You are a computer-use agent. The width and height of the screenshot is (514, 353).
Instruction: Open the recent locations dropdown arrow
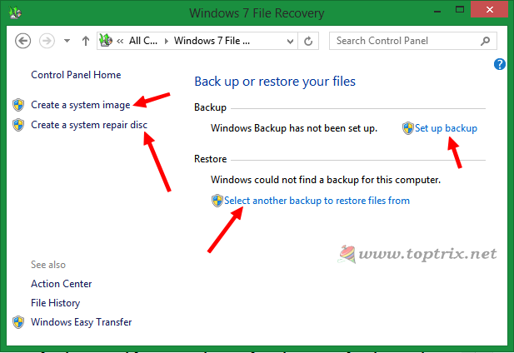[x=67, y=42]
